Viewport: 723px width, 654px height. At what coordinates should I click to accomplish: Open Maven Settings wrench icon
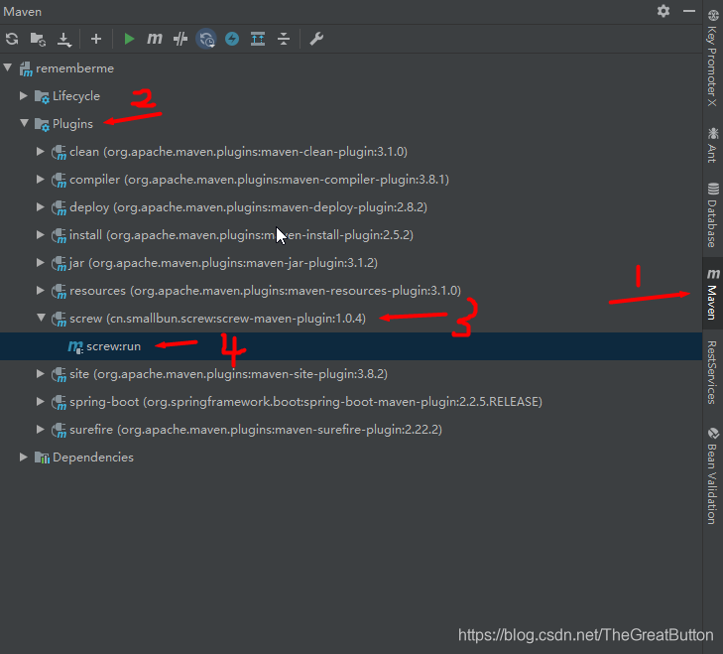[316, 39]
